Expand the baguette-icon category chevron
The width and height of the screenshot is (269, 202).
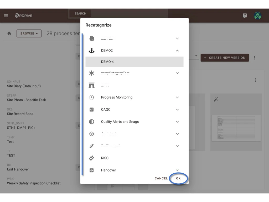point(177,146)
